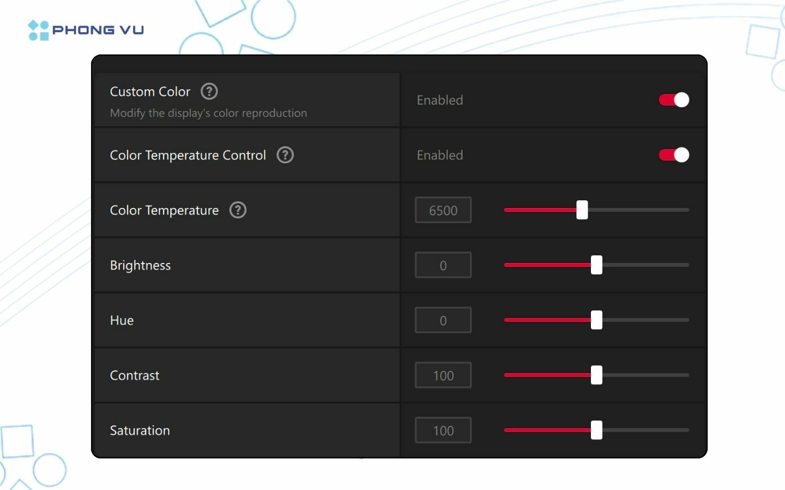Click the Saturation slider handle
Image resolution: width=785 pixels, height=490 pixels.
tap(597, 430)
